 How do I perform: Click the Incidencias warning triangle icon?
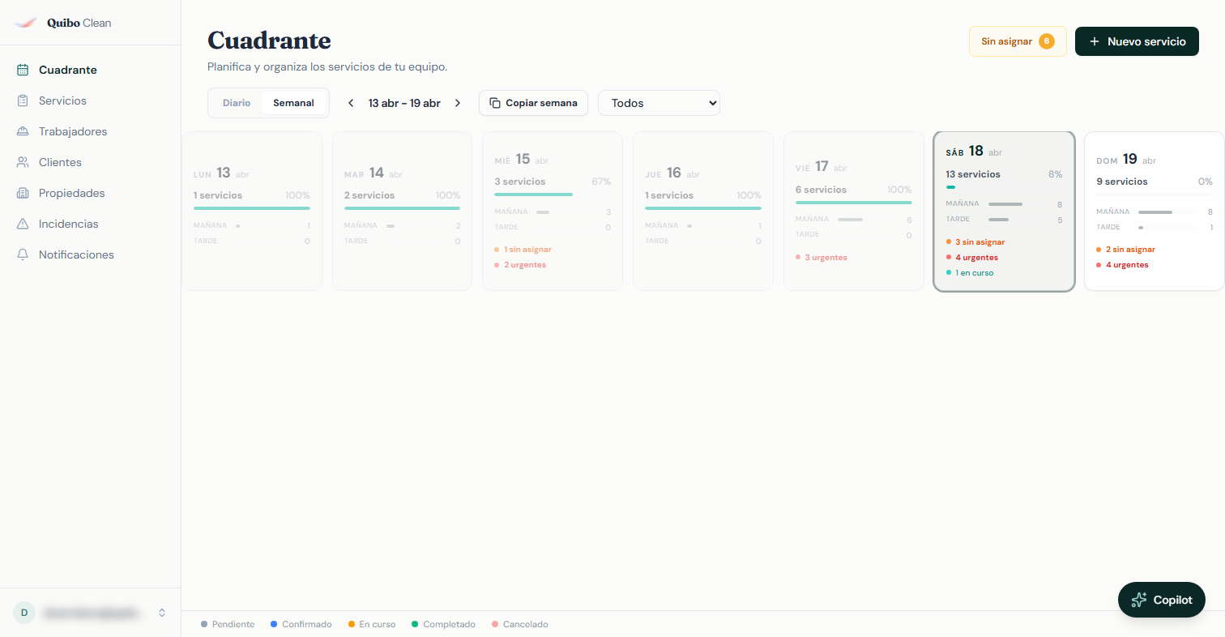click(x=23, y=224)
